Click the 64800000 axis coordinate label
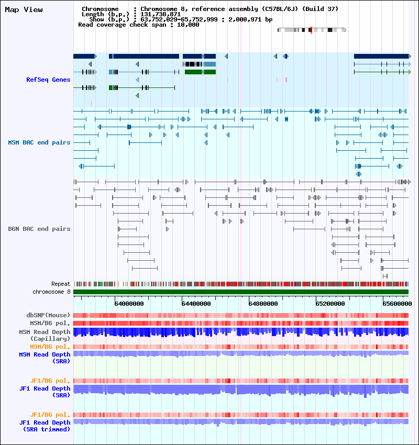 263,304
